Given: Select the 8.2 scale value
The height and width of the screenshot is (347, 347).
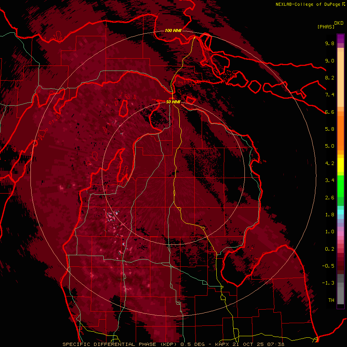Looking at the screenshot, I should coord(330,77).
